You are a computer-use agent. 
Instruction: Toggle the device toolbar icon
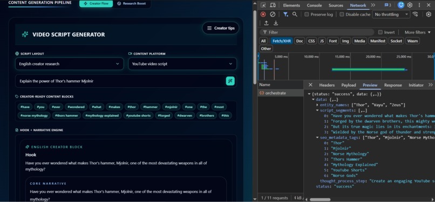pyautogui.click(x=273, y=5)
